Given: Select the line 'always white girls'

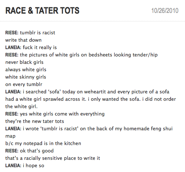Looking at the screenshot, I should click(x=26, y=70).
